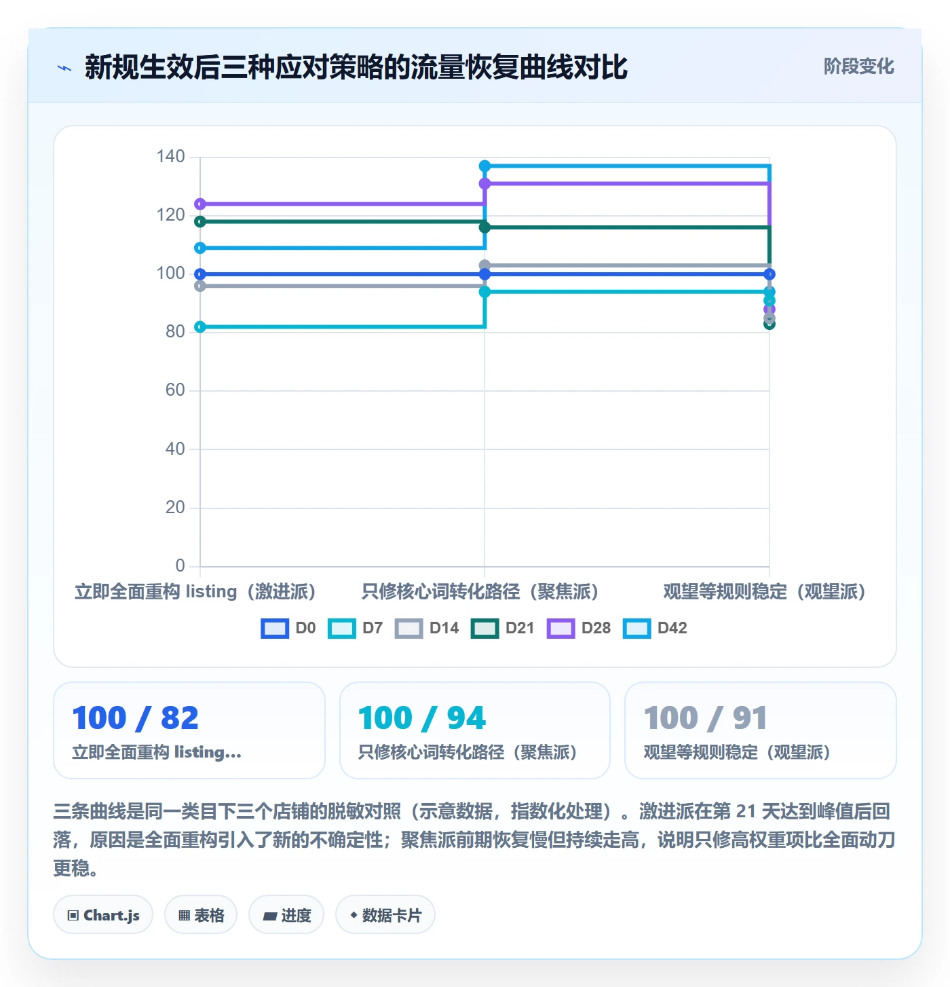Click the 阶段变化 label in the header
The width and height of the screenshot is (950, 987).
(x=858, y=67)
